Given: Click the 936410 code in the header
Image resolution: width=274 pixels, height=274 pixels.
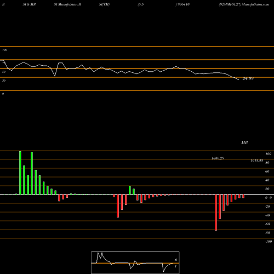Looking at the screenshot, I should 184,4.
